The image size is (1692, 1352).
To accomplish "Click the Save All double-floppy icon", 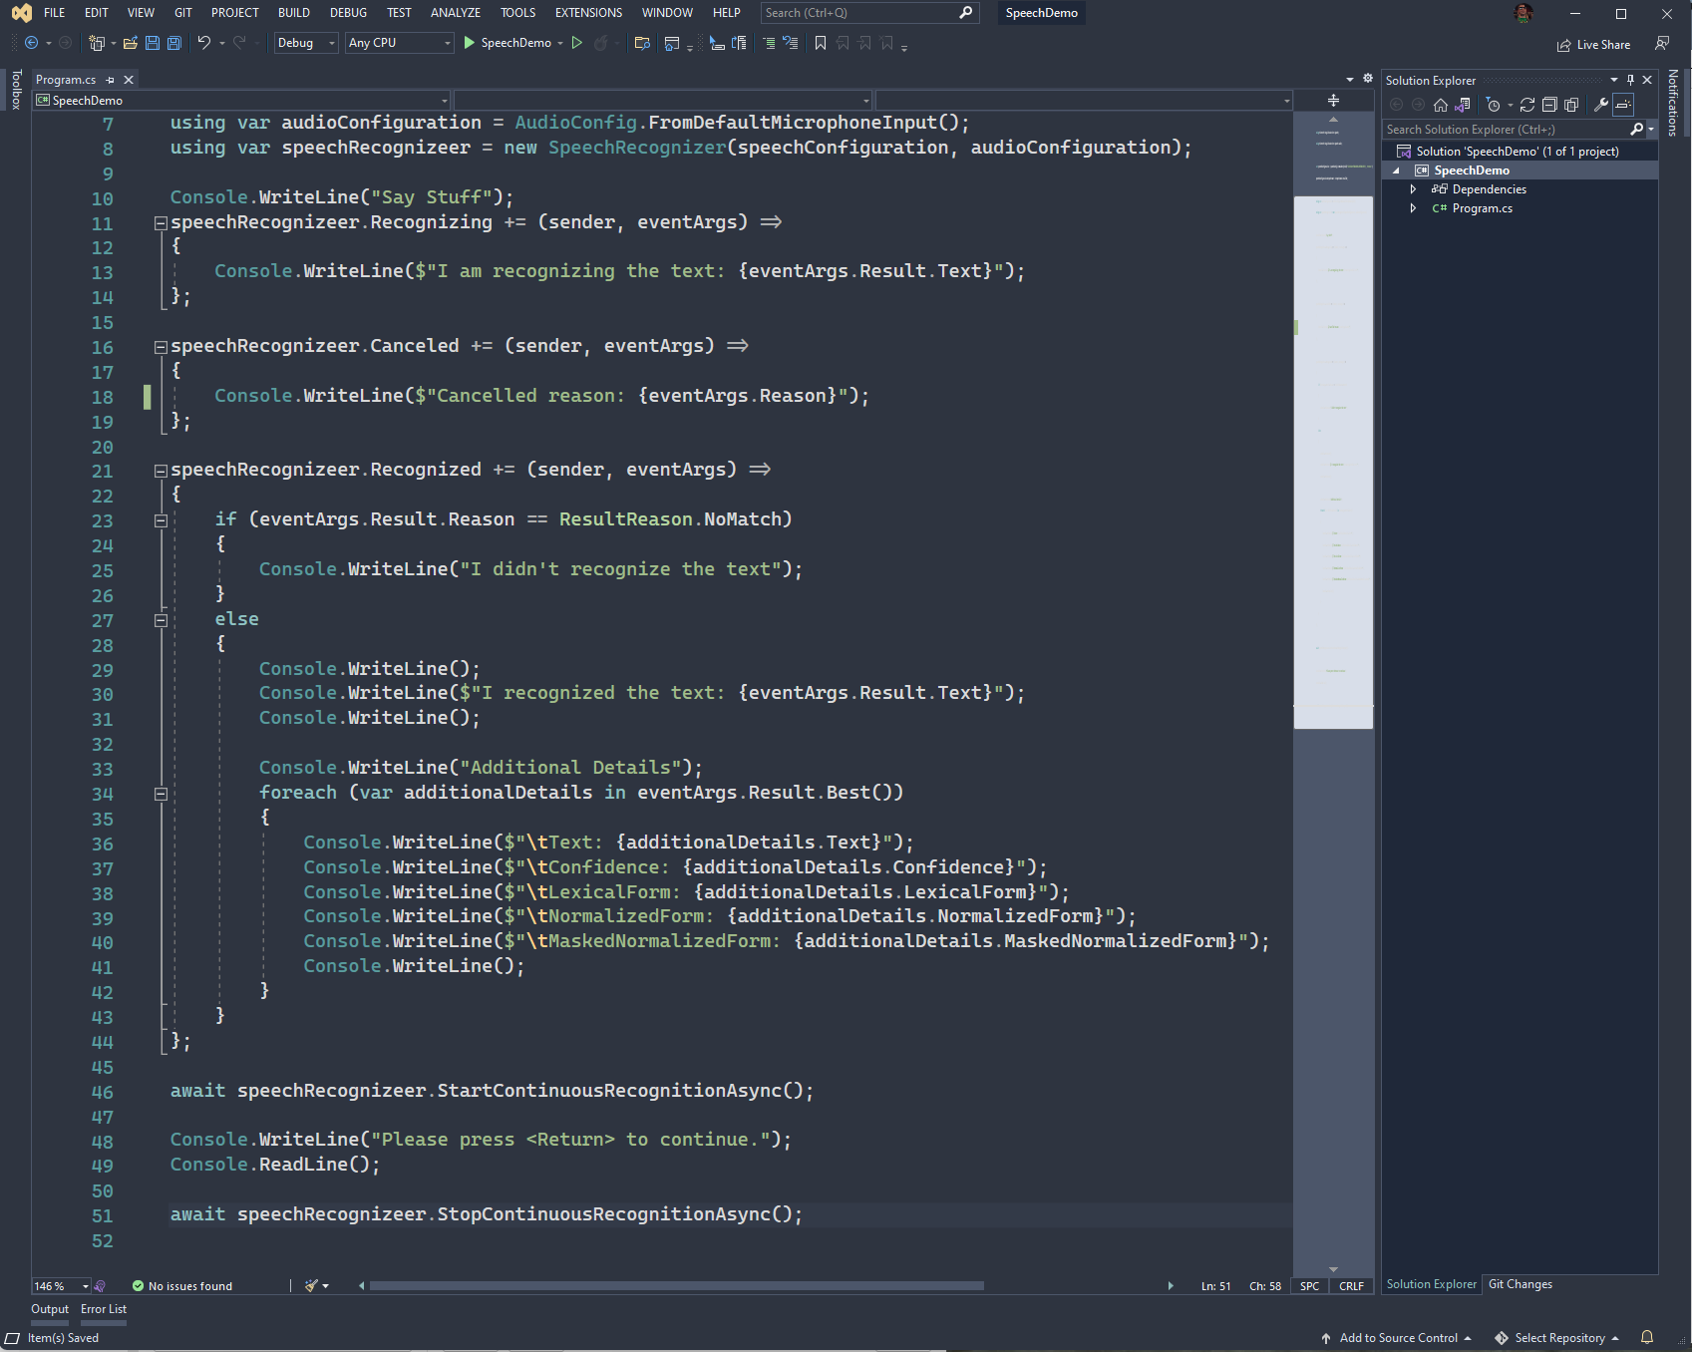I will point(174,43).
